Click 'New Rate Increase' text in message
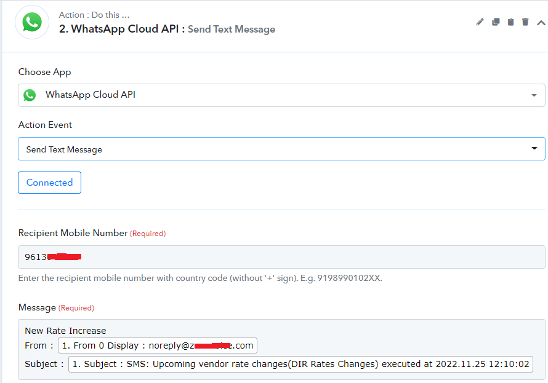The width and height of the screenshot is (548, 383). [x=65, y=331]
